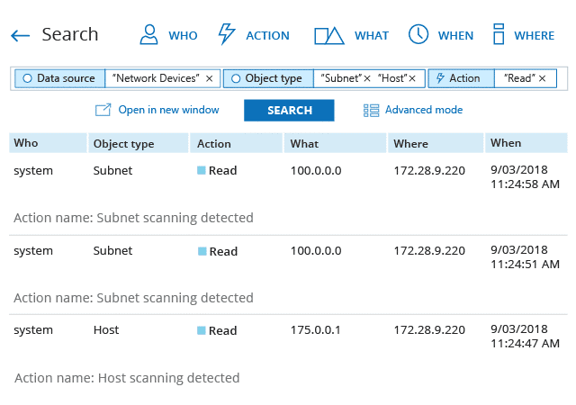Viewport: 576px width, 405px height.
Task: Click the WHEN clock icon
Action: (x=418, y=34)
